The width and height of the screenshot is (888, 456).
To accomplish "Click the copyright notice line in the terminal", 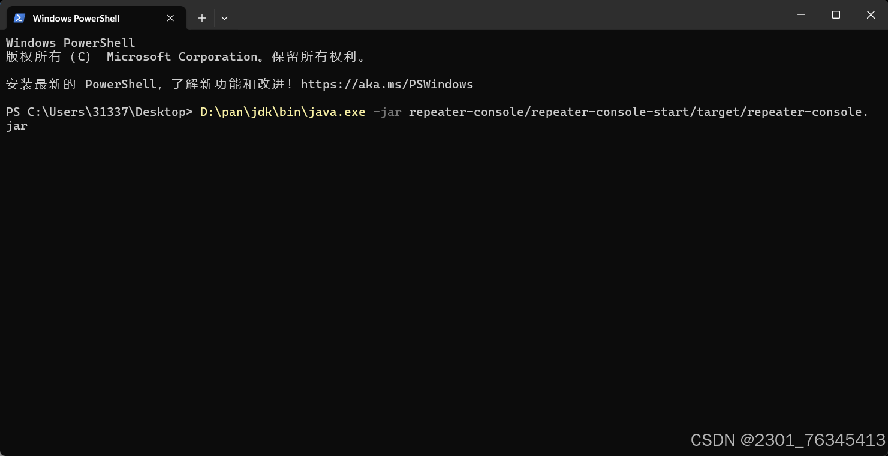I will pos(185,56).
